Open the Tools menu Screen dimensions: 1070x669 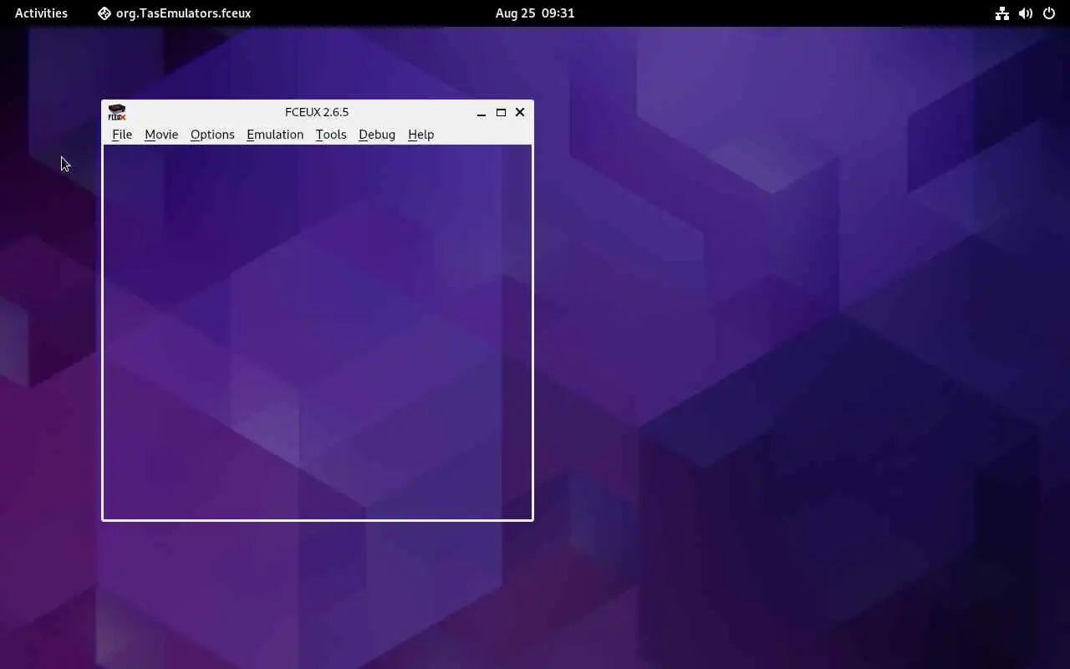click(331, 135)
